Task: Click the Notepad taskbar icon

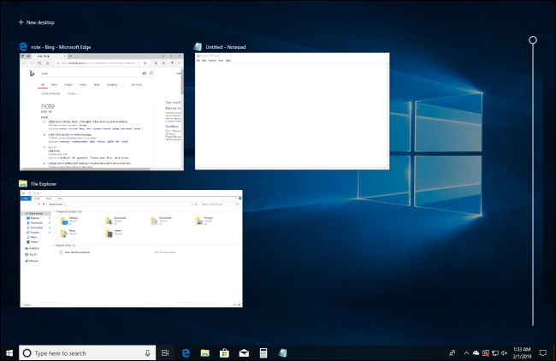Action: [282, 352]
